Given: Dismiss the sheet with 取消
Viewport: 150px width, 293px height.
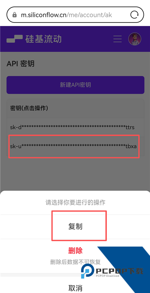Looking at the screenshot, I should (x=75, y=288).
